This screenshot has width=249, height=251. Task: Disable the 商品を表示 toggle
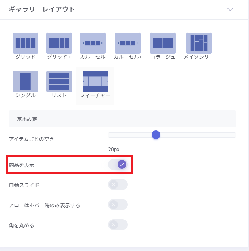click(118, 165)
